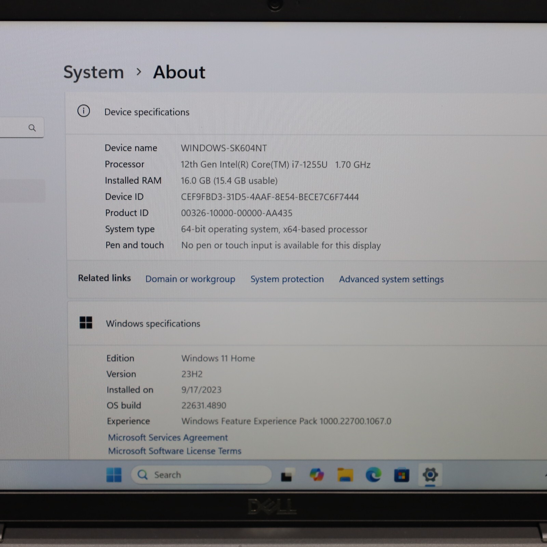Open Microsoft Software License Terms link
This screenshot has height=547, width=547.
pyautogui.click(x=175, y=451)
